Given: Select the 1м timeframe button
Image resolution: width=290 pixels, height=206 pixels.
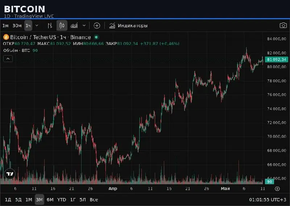Looking at the screenshot, I should tap(5, 25).
